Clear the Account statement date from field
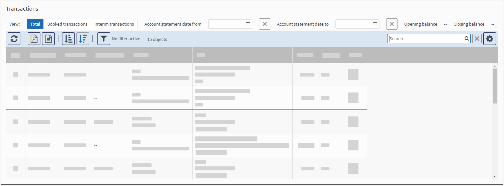Image resolution: width=504 pixels, height=186 pixels. tap(264, 24)
